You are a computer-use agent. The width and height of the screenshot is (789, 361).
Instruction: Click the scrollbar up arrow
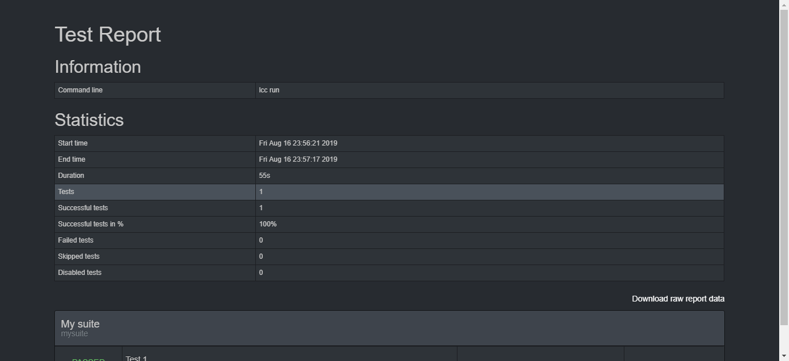tap(784, 5)
